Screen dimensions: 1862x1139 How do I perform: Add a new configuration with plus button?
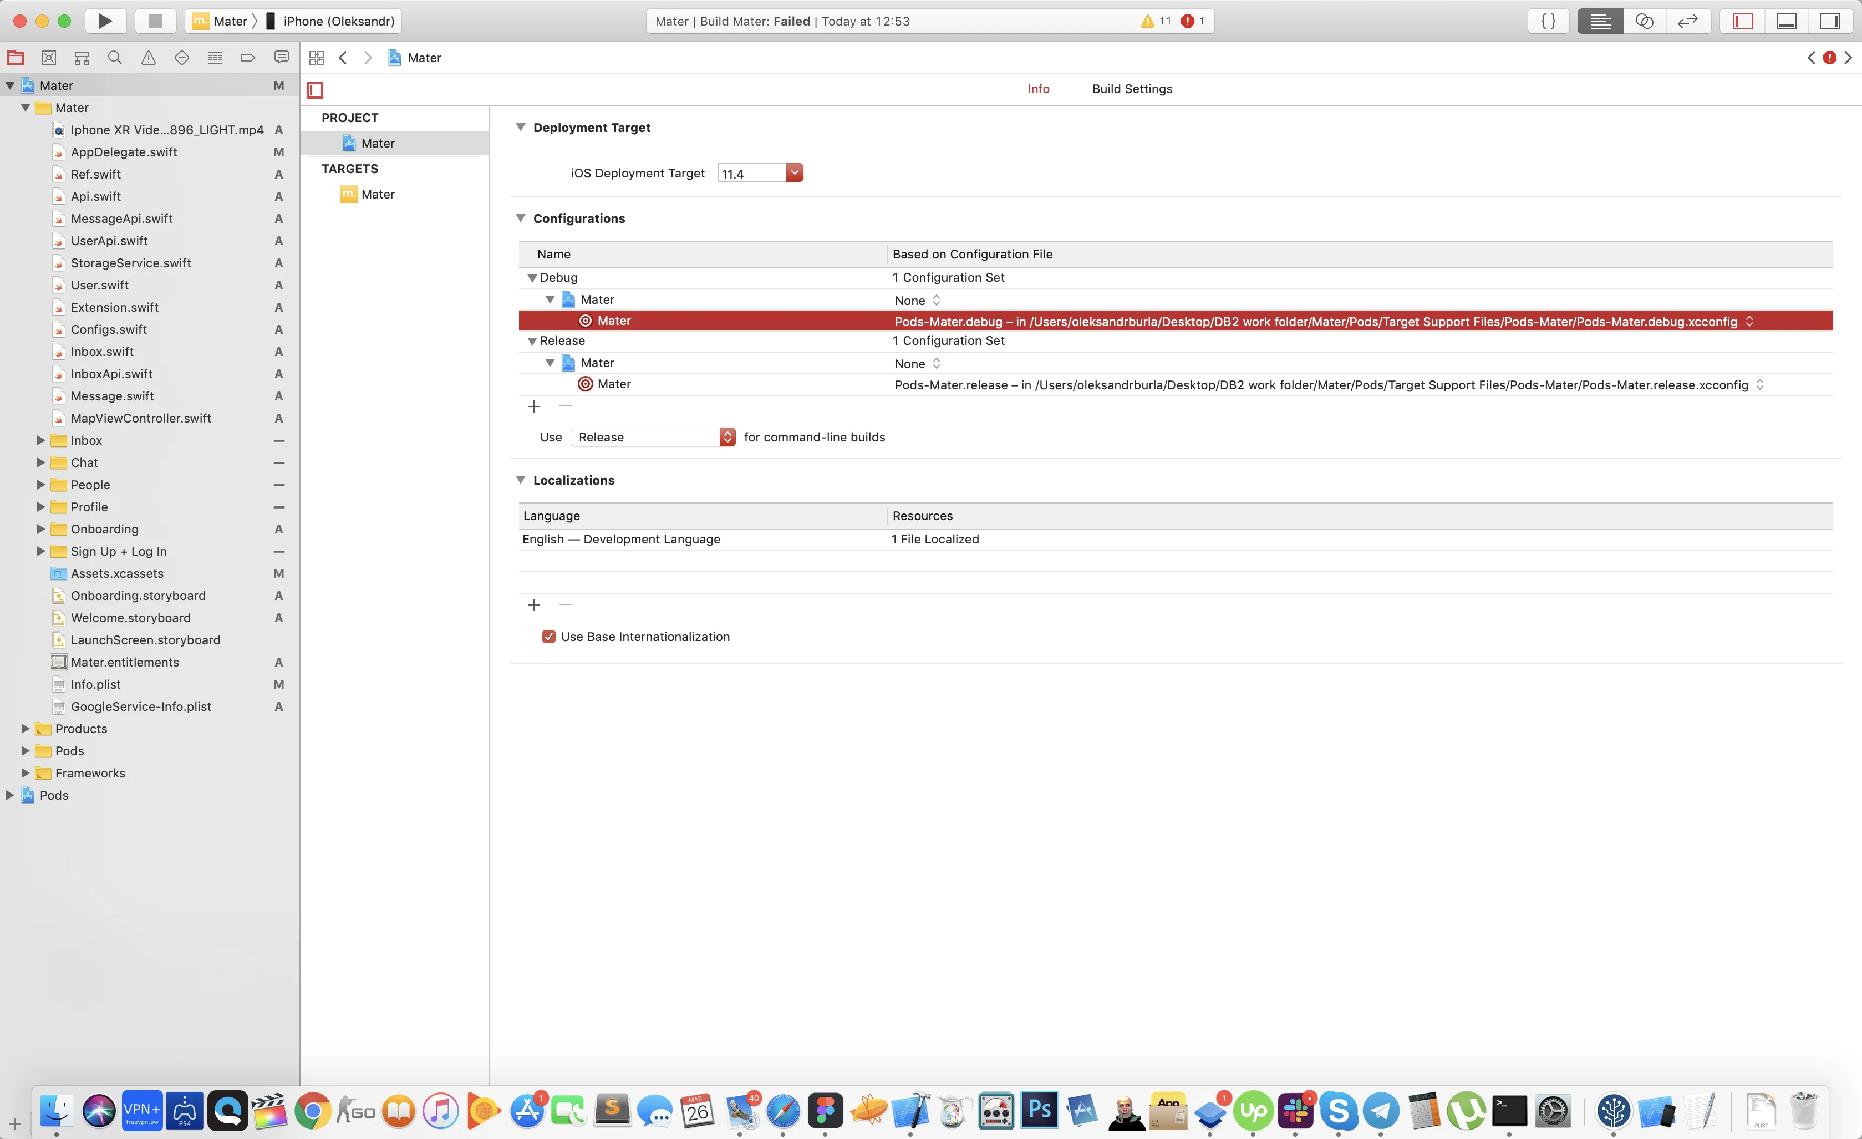(533, 406)
